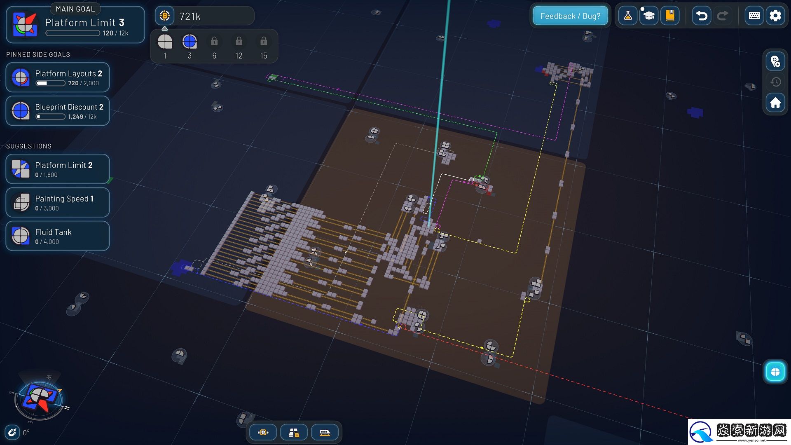The image size is (791, 445).
Task: Open the Platform Limit 2 suggestion
Action: click(x=58, y=169)
